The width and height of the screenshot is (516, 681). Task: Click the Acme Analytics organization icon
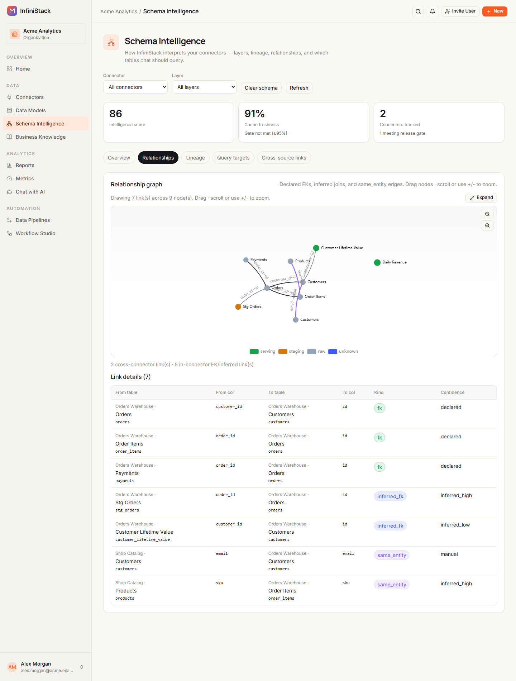[x=15, y=34]
